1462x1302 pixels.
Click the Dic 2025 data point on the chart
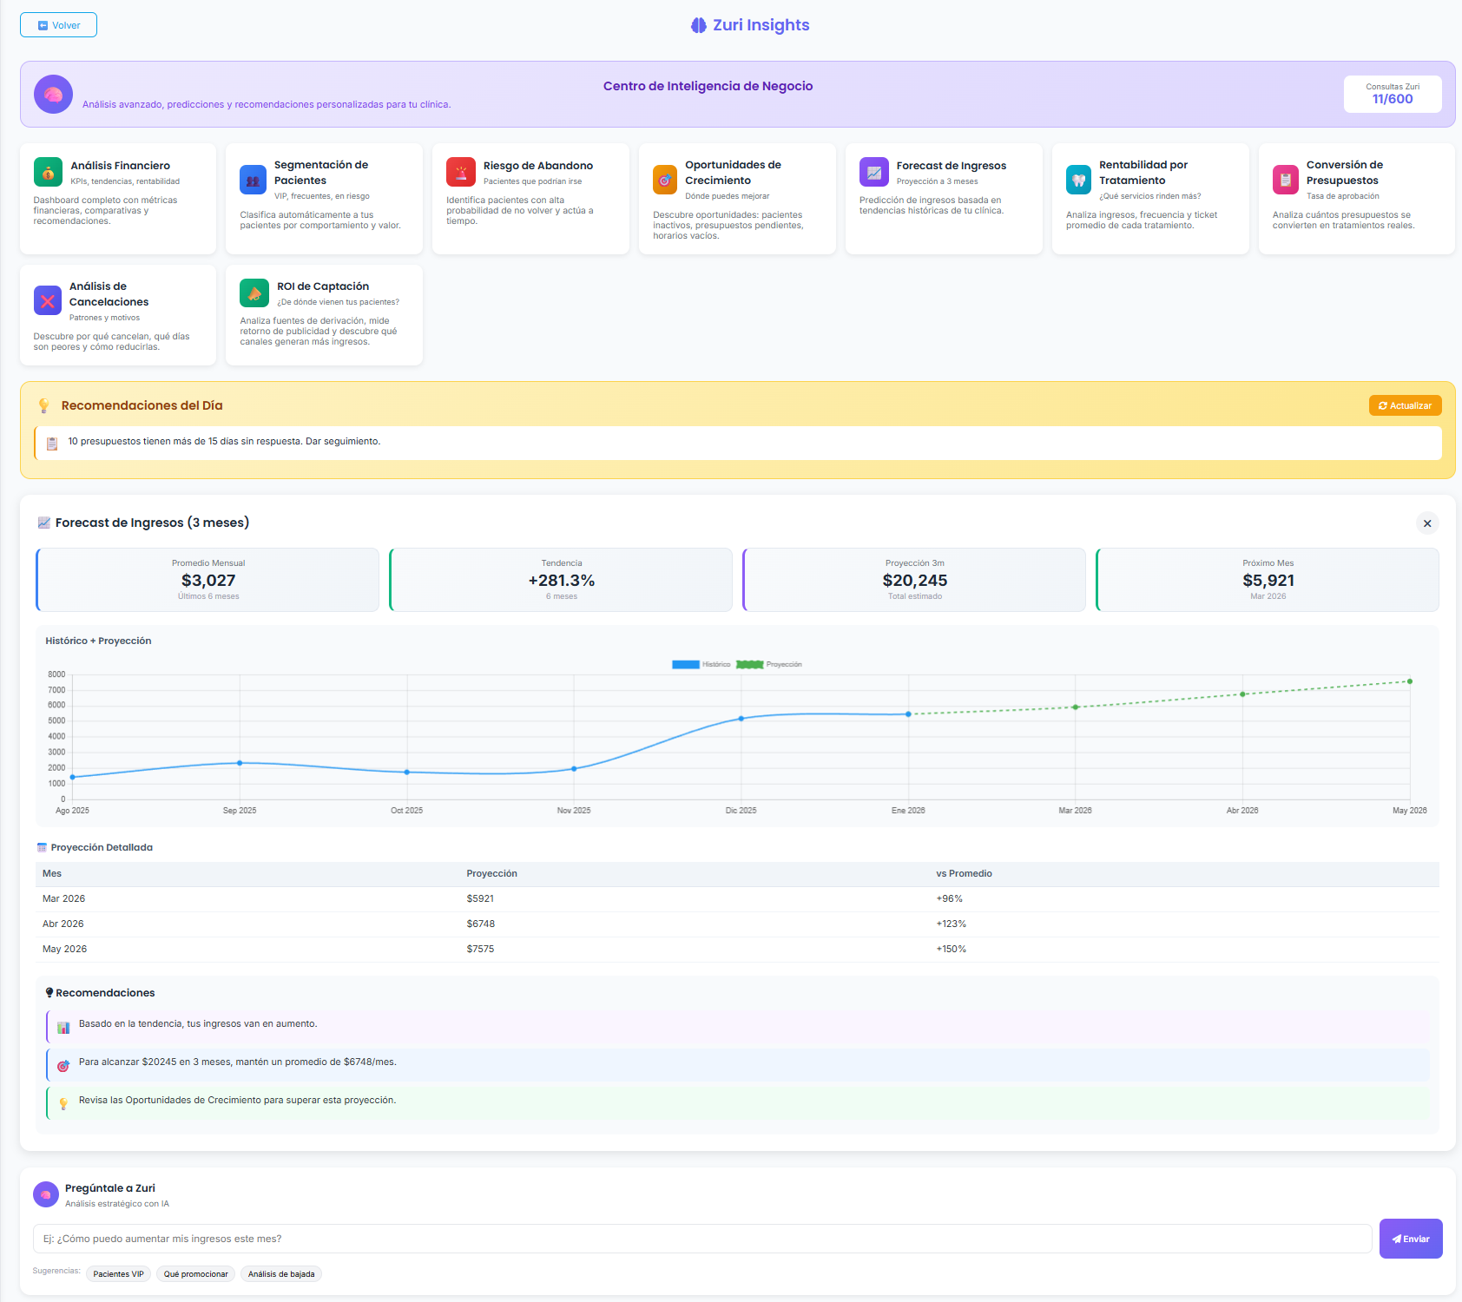click(x=741, y=719)
